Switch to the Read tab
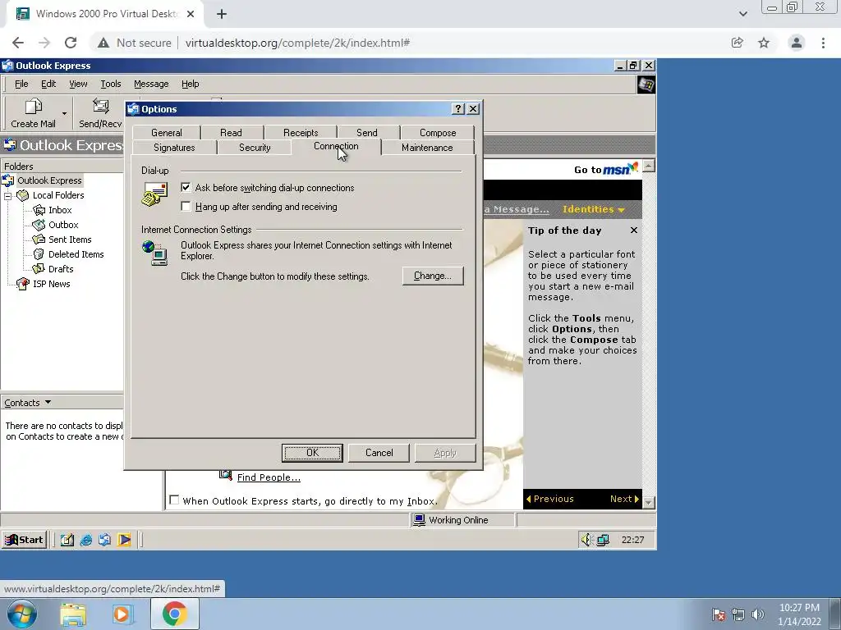The height and width of the screenshot is (630, 841). (x=231, y=132)
